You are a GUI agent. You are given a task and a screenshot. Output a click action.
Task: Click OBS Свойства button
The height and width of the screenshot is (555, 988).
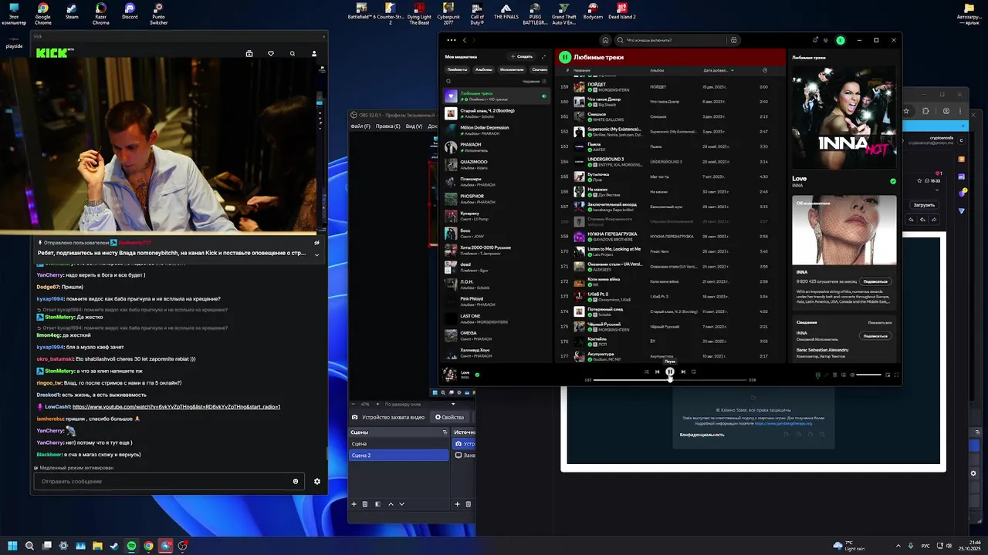pos(450,417)
